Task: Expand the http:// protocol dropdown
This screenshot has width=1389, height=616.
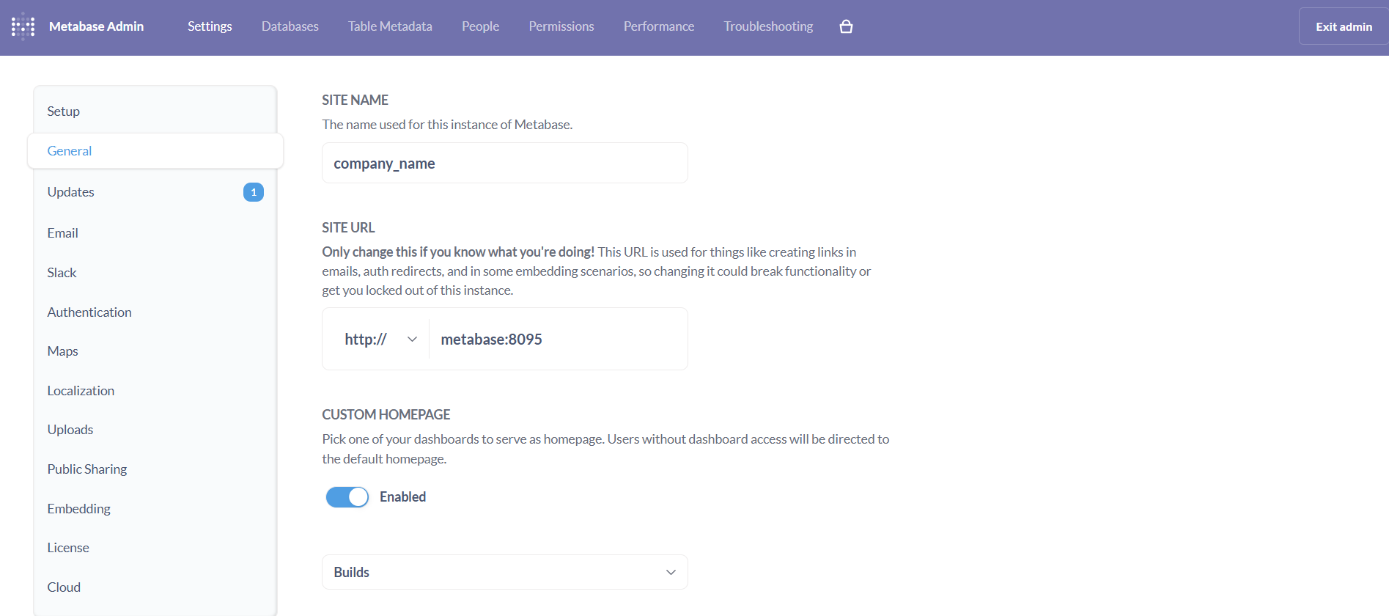Action: point(380,339)
